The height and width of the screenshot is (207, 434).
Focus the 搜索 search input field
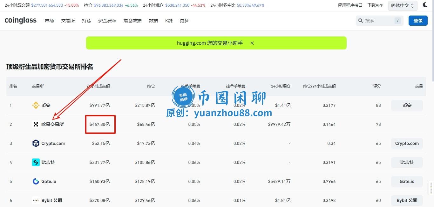379,21
